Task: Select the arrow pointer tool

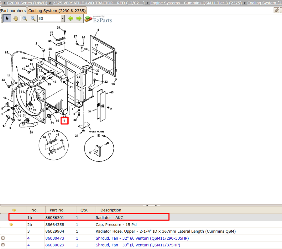Action: point(7,18)
